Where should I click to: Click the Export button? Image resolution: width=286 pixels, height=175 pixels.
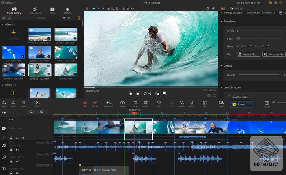[242, 104]
